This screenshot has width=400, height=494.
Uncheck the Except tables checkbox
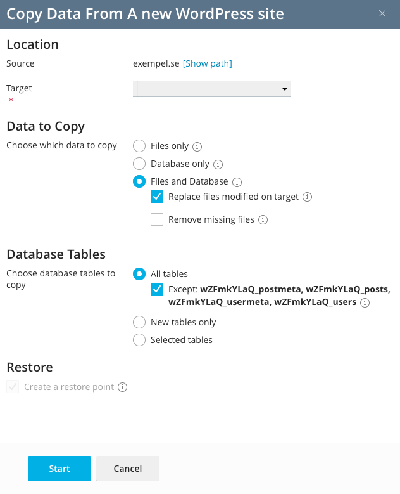pos(157,289)
